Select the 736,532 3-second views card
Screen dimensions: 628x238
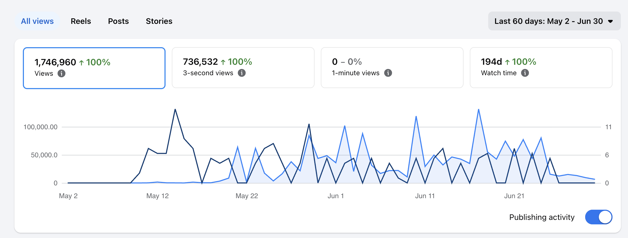(x=243, y=68)
